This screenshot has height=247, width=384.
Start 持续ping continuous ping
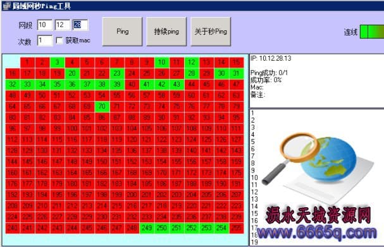166,32
